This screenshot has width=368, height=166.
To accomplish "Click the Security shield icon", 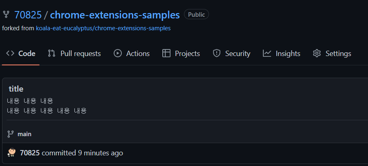I will 217,54.
